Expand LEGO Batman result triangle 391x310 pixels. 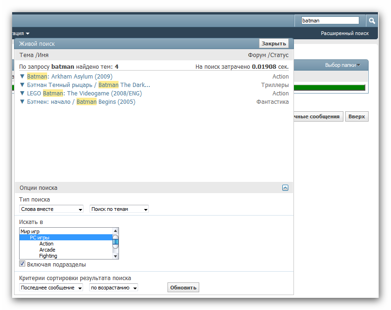coord(22,93)
